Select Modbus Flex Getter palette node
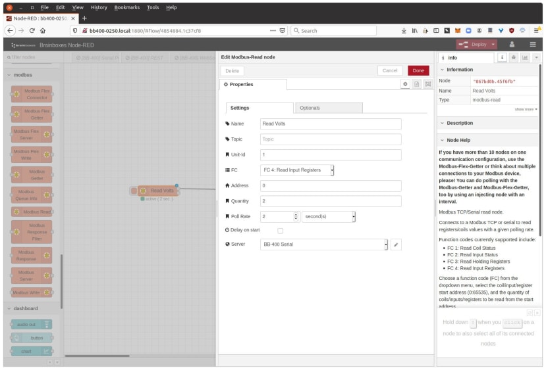546x370 pixels. coord(32,114)
